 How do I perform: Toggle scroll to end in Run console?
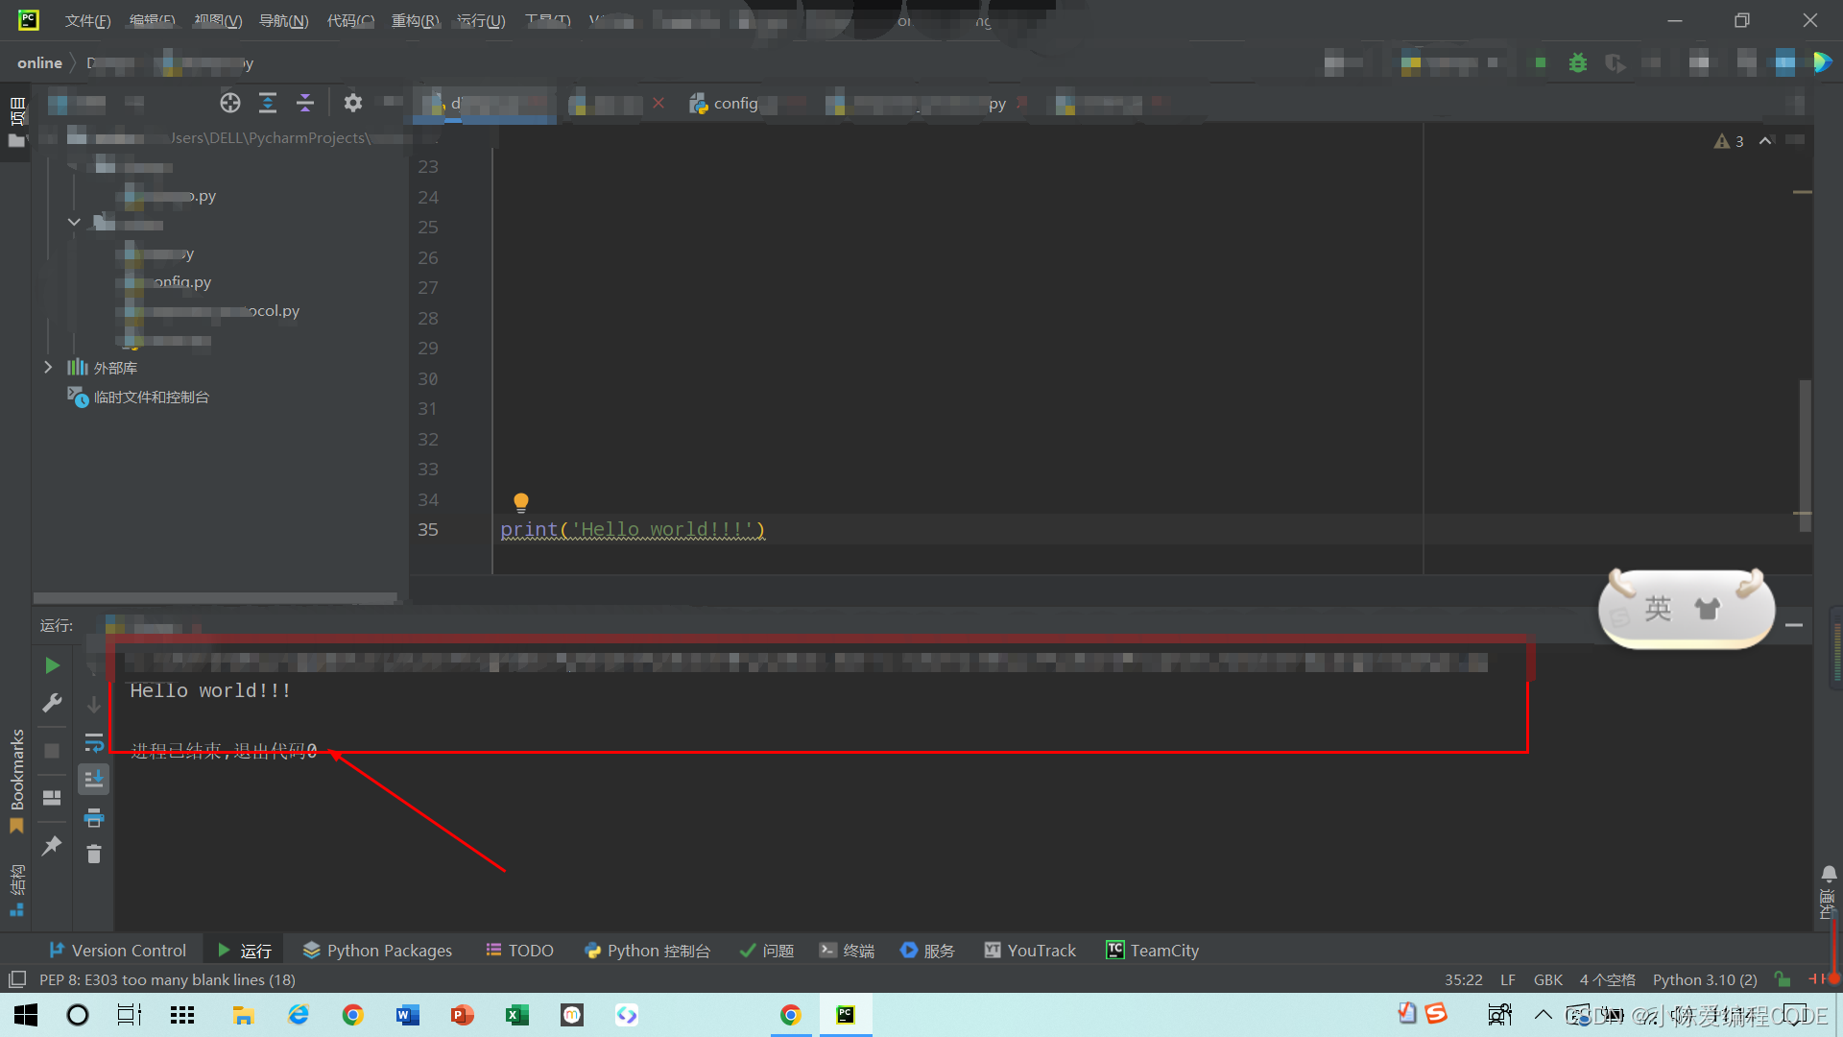(94, 779)
